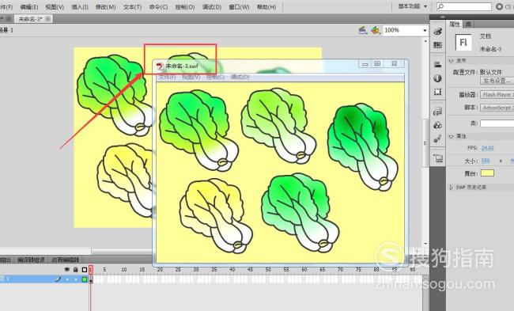514x311 pixels.
Task: Click frame 10 on the timeline ruler
Action: 124,270
